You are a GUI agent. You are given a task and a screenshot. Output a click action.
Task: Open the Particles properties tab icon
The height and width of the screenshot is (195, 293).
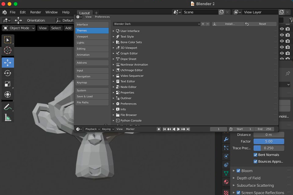point(226,148)
